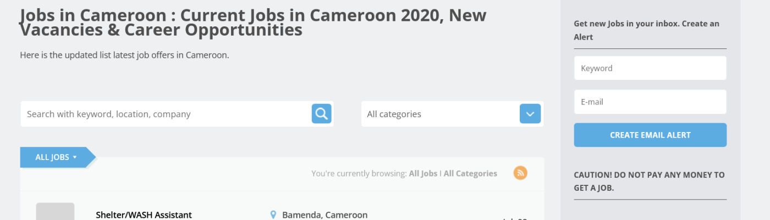
Task: Click the blue chevron arrow beside All categories
Action: (530, 114)
